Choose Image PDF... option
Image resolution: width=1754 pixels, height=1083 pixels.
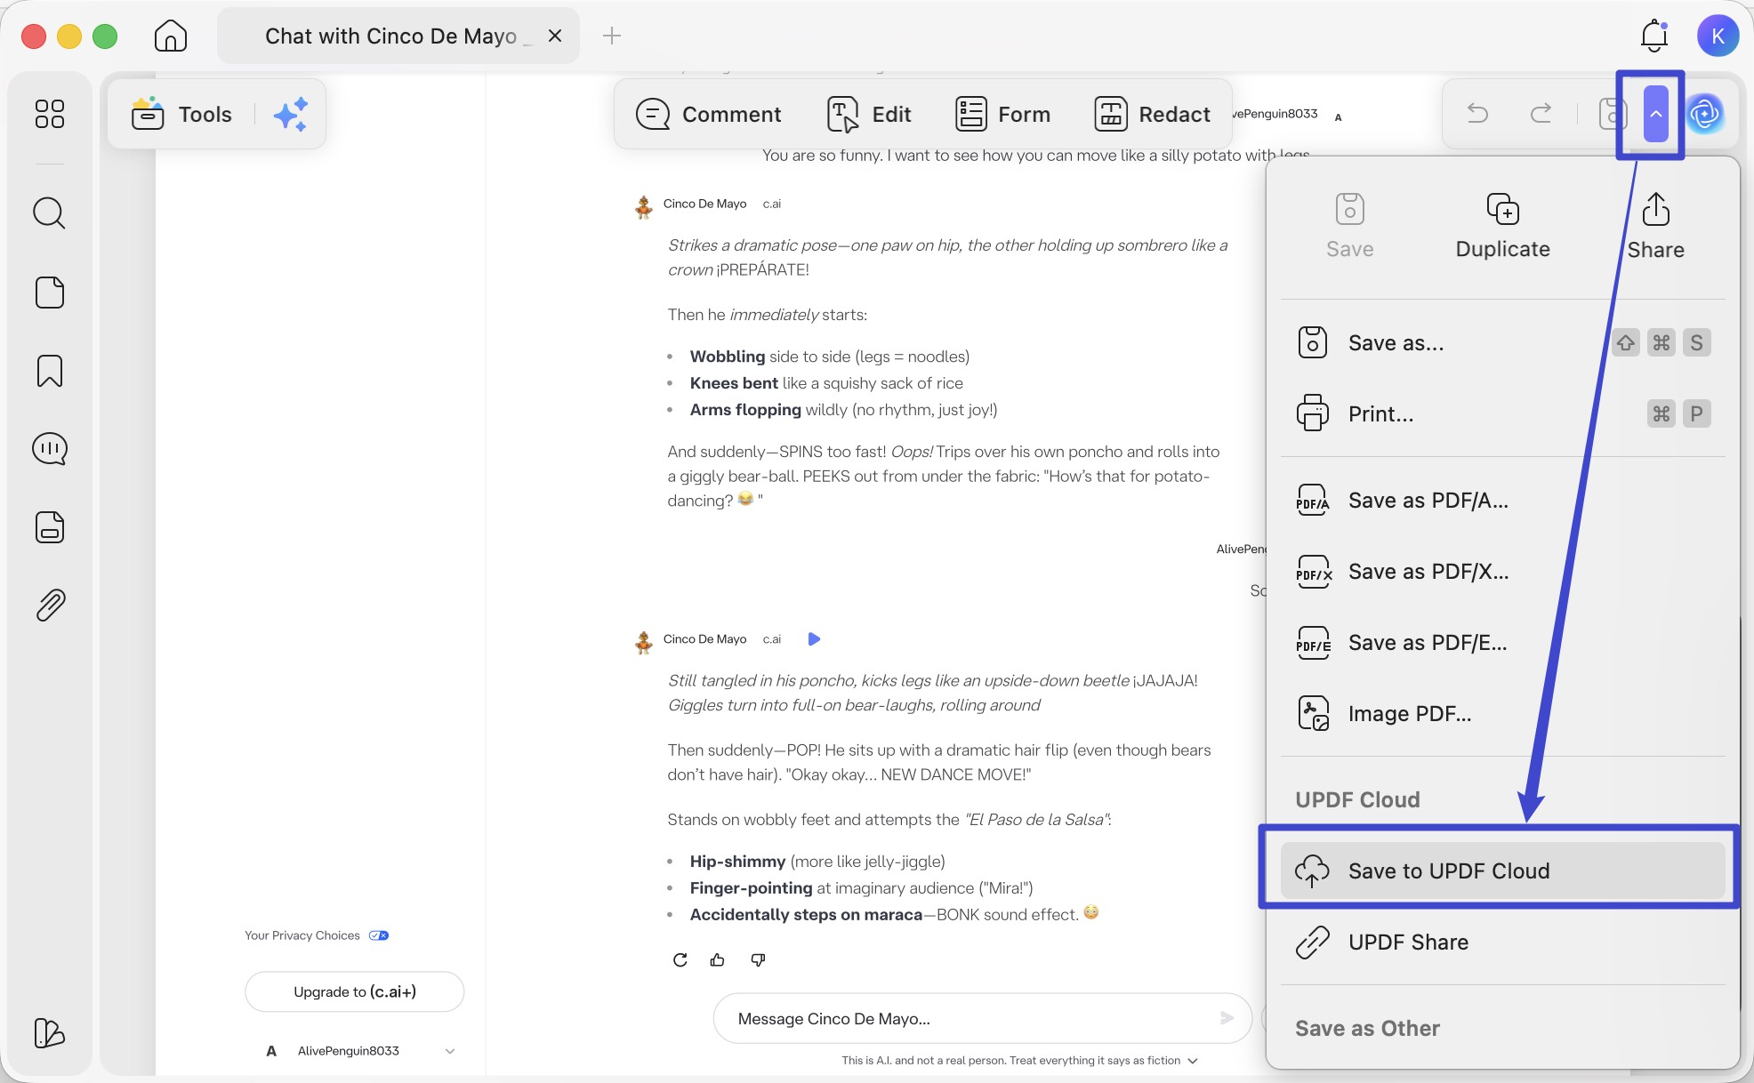point(1502,714)
